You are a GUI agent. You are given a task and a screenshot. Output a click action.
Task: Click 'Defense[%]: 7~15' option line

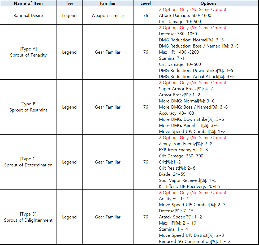tap(176, 211)
